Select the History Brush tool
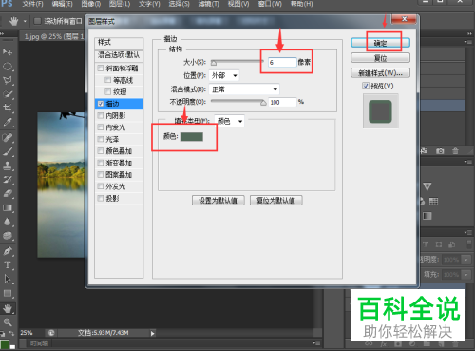 click(x=8, y=180)
